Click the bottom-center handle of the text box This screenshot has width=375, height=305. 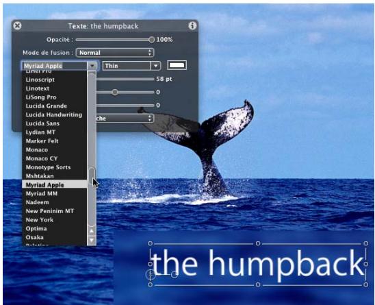point(258,284)
